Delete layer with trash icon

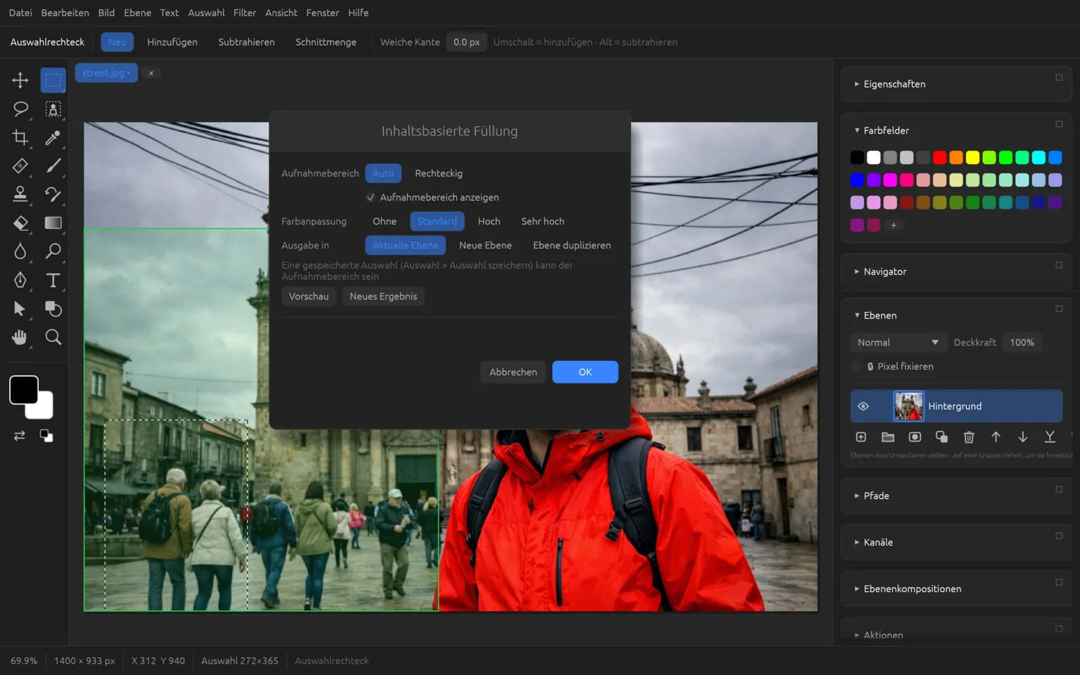coord(969,437)
